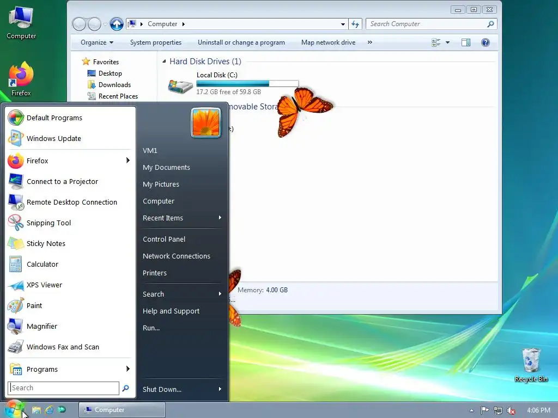Screen dimensions: 558x418
Task: Click the Search Computer field
Action: click(x=432, y=24)
